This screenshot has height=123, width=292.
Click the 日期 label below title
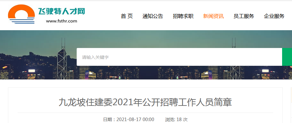108,120
